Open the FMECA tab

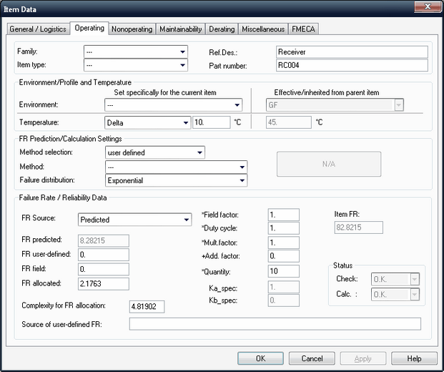tap(304, 29)
